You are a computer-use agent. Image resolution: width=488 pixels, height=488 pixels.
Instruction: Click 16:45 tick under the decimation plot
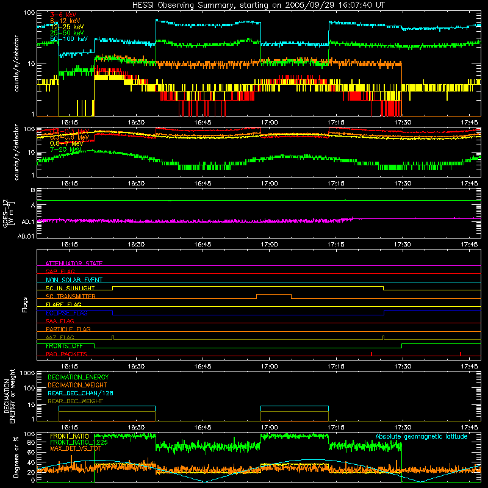point(203,428)
